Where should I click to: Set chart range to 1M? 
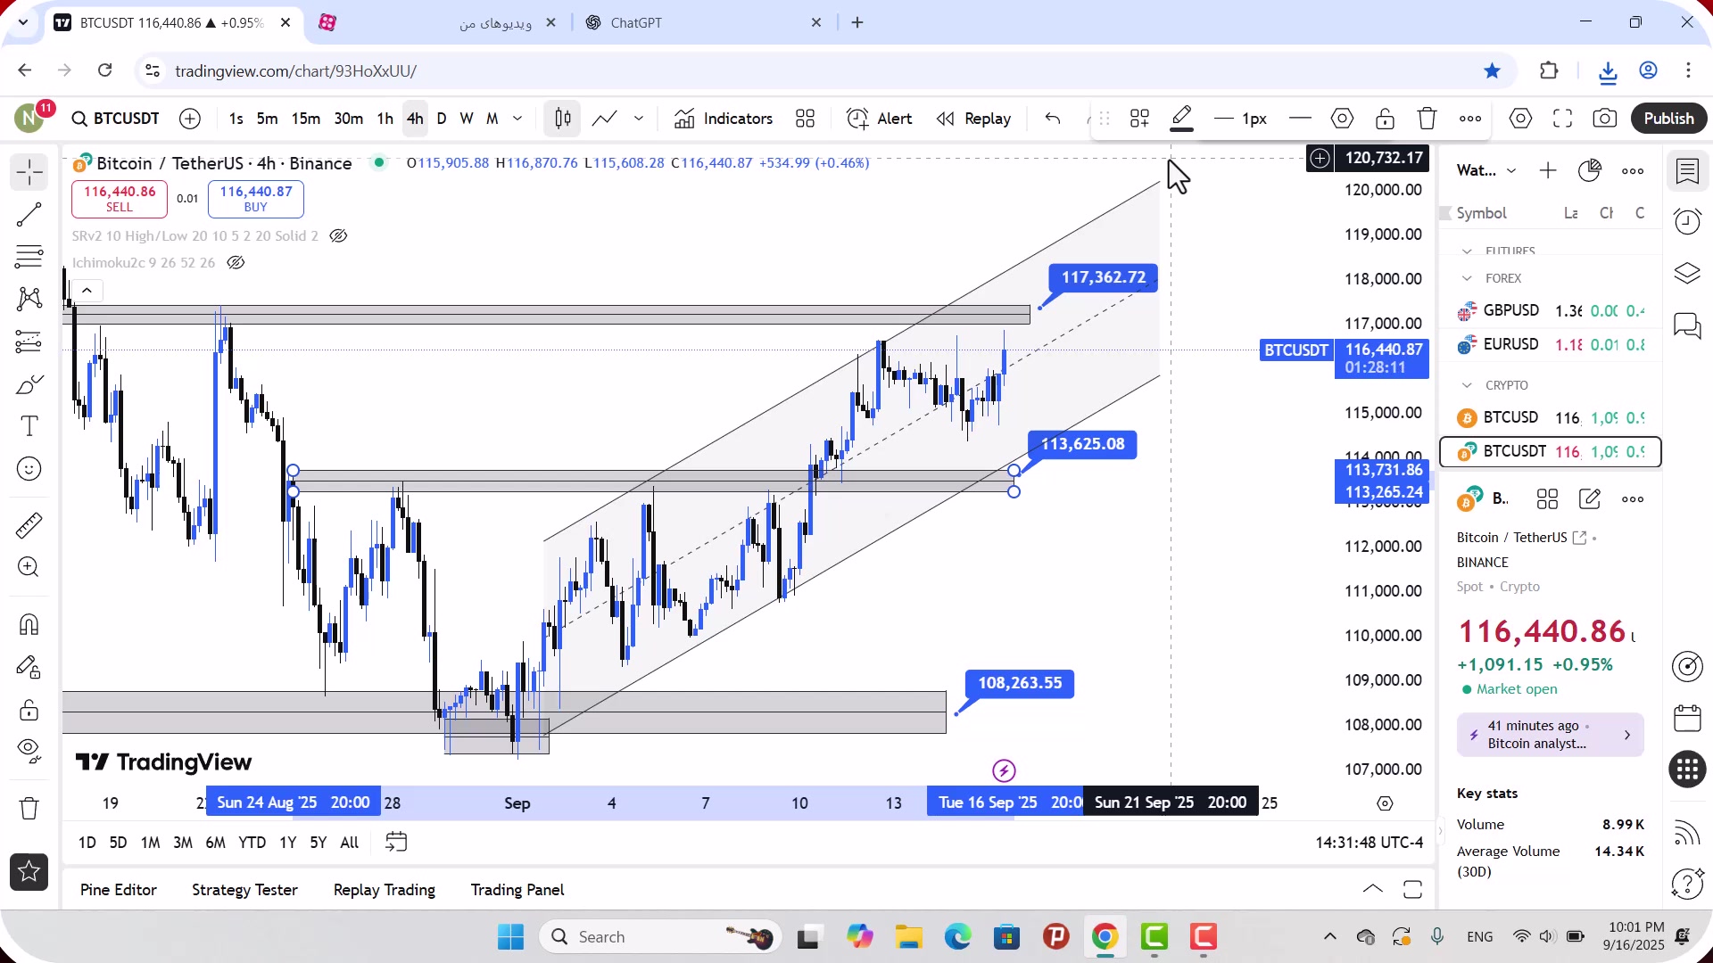pos(150,843)
